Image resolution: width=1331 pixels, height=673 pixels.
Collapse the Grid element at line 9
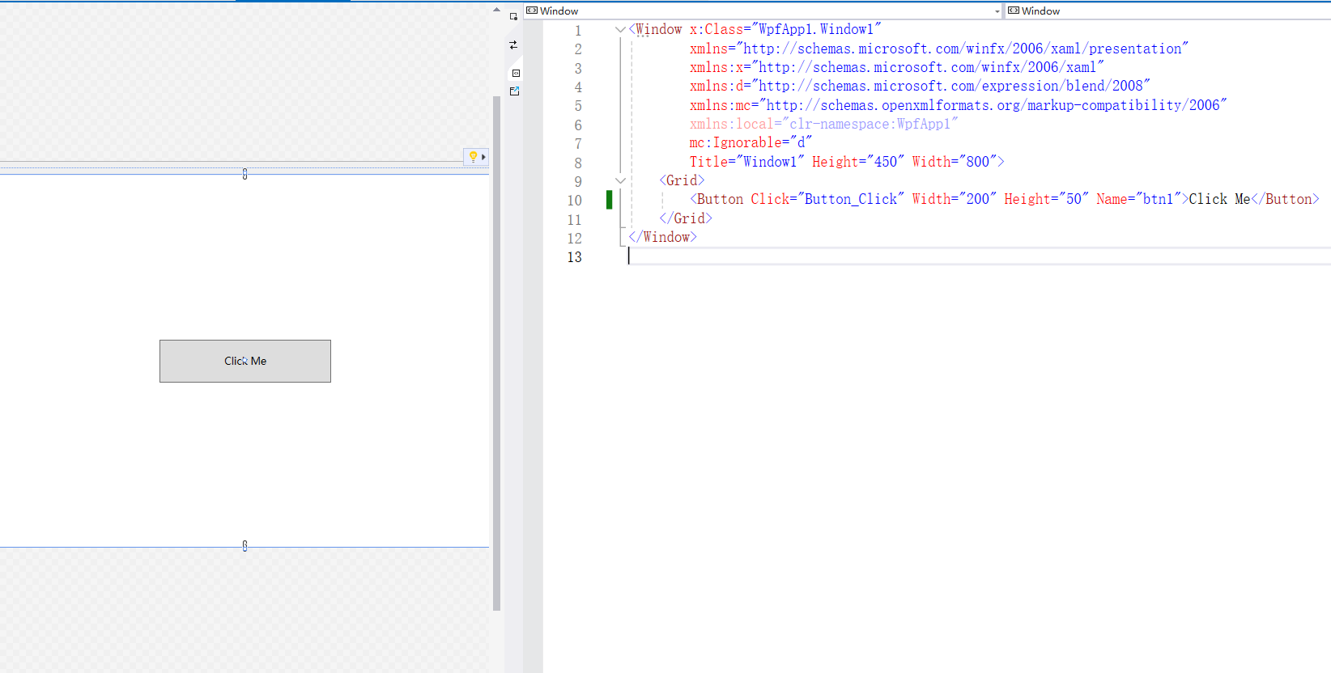pos(620,181)
